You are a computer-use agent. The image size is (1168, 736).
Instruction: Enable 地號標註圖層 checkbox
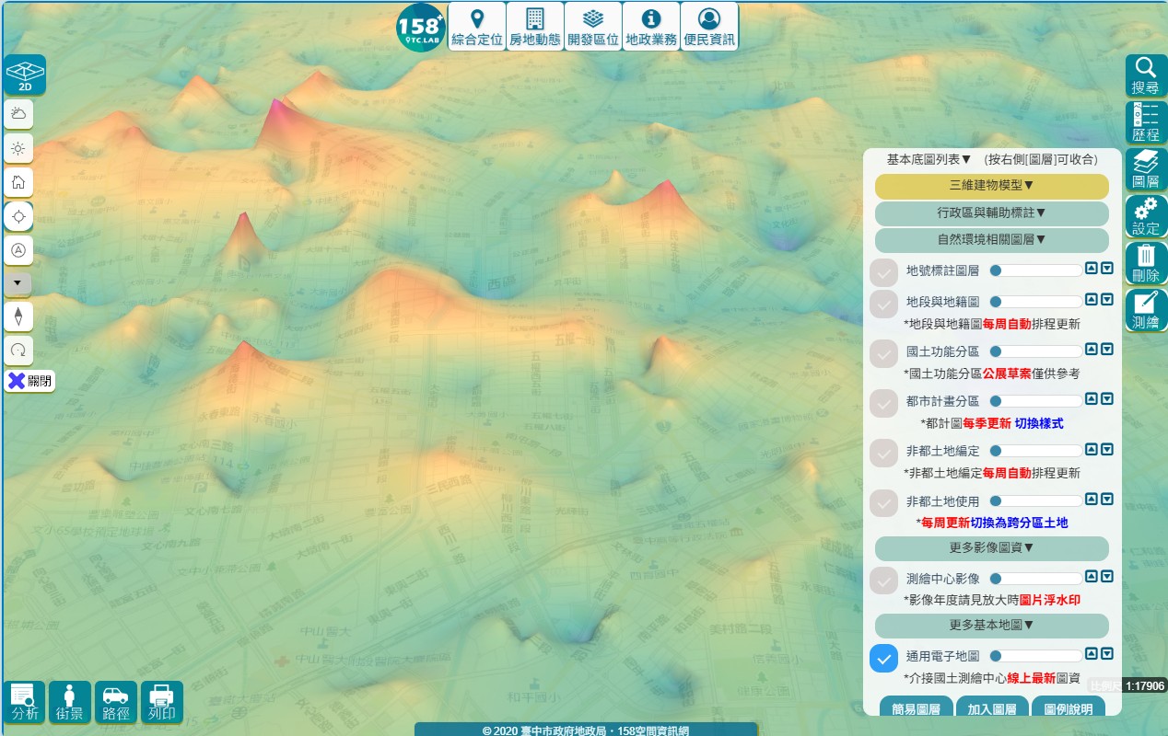(883, 273)
